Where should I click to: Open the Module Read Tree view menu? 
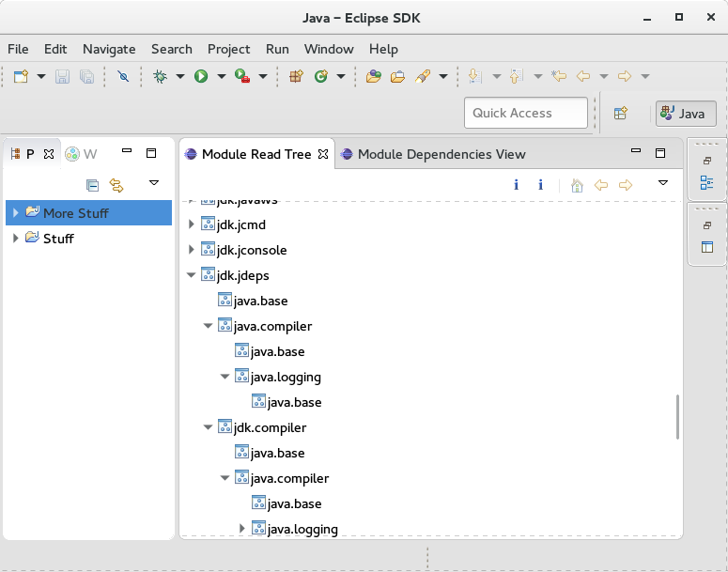point(663,183)
